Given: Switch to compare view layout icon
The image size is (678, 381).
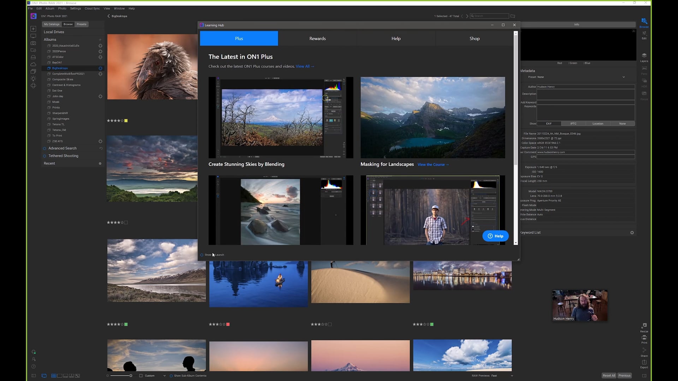Looking at the screenshot, I should pos(71,376).
